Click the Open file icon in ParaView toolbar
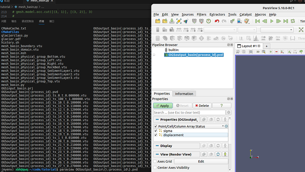Screen dimensions: 305x172 point(158,21)
